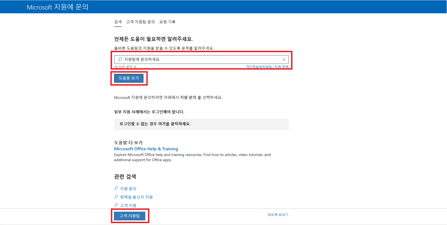Viewport: 447px width, 225px height.
Task: Click 로그인할 수 없는 경우 여기를 클릭하세요 banner
Action: point(201,124)
